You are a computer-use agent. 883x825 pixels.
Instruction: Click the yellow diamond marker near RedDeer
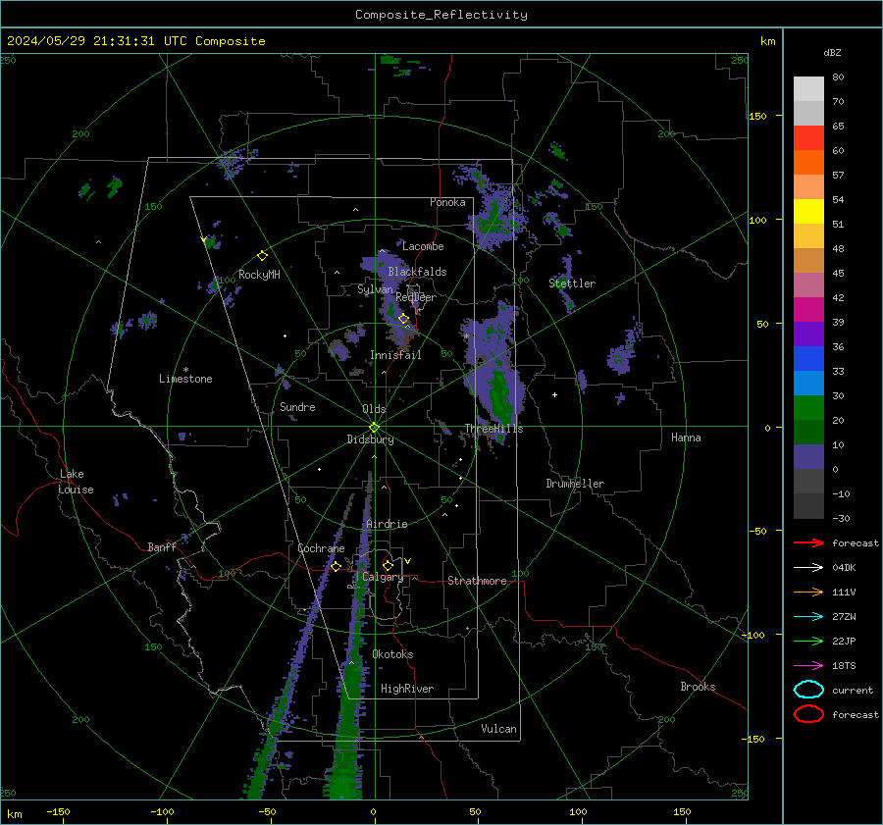(x=403, y=319)
